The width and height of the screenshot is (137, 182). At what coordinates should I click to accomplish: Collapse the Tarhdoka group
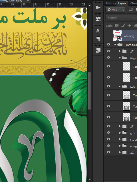coord(115,45)
